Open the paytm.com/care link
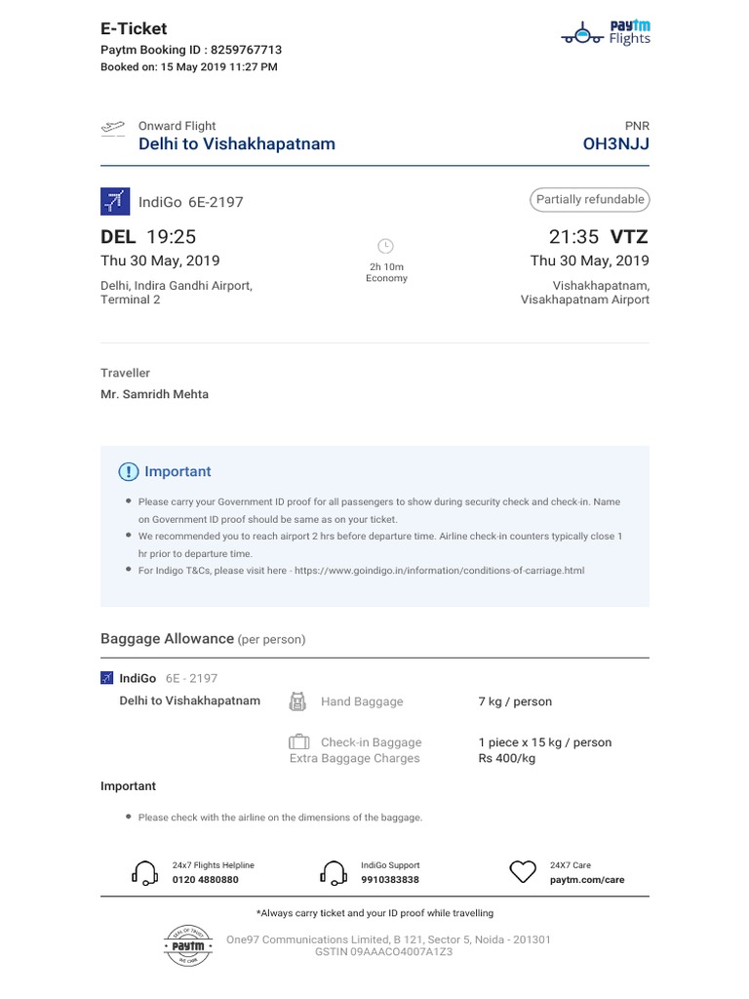Screen dimensions: 749x999 [x=587, y=880]
